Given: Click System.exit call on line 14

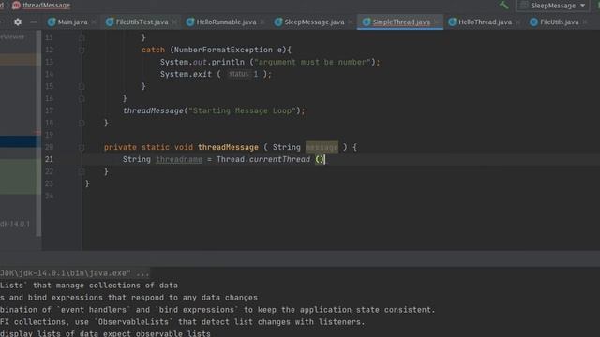Looking at the screenshot, I should (x=186, y=74).
